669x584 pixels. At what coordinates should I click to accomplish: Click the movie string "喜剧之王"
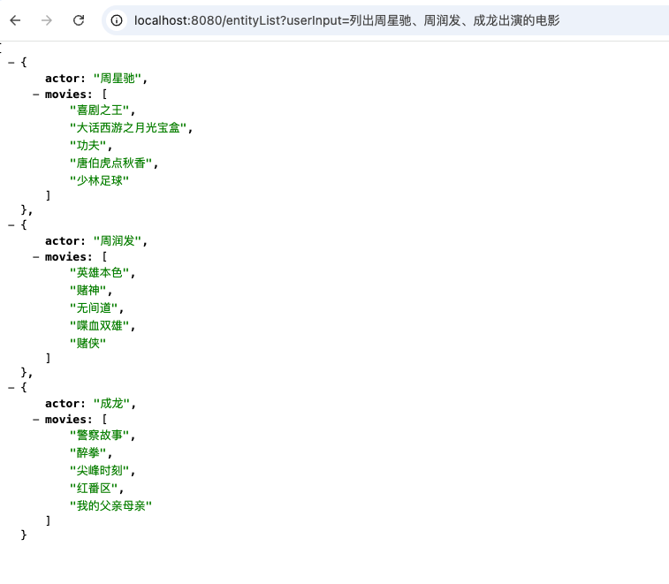coord(100,110)
